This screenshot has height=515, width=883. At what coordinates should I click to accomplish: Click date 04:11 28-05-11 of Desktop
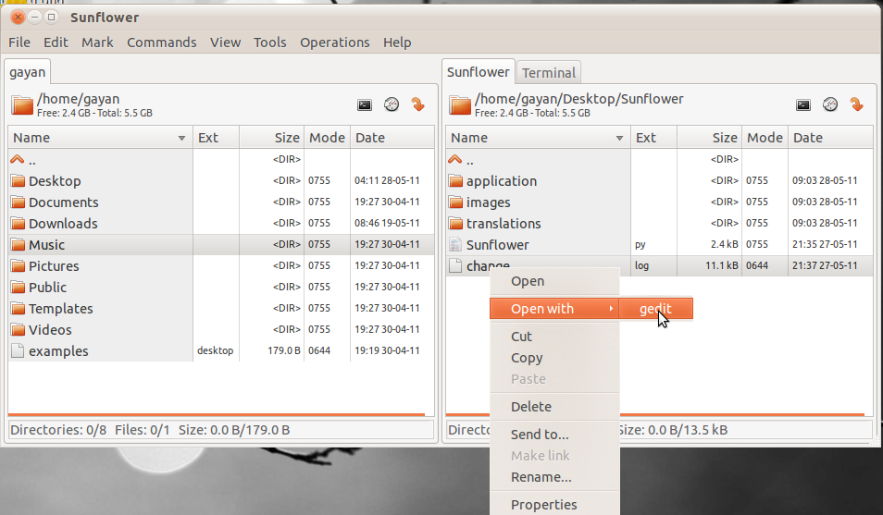click(x=387, y=180)
